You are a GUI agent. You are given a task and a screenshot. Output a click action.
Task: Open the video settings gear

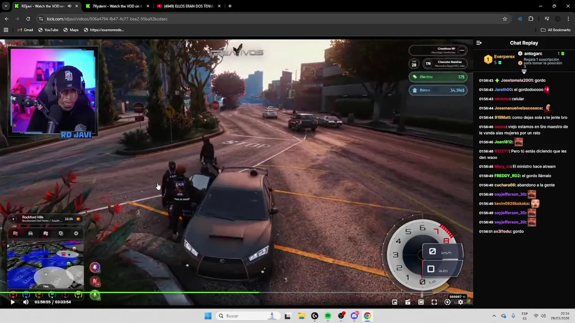[460, 302]
